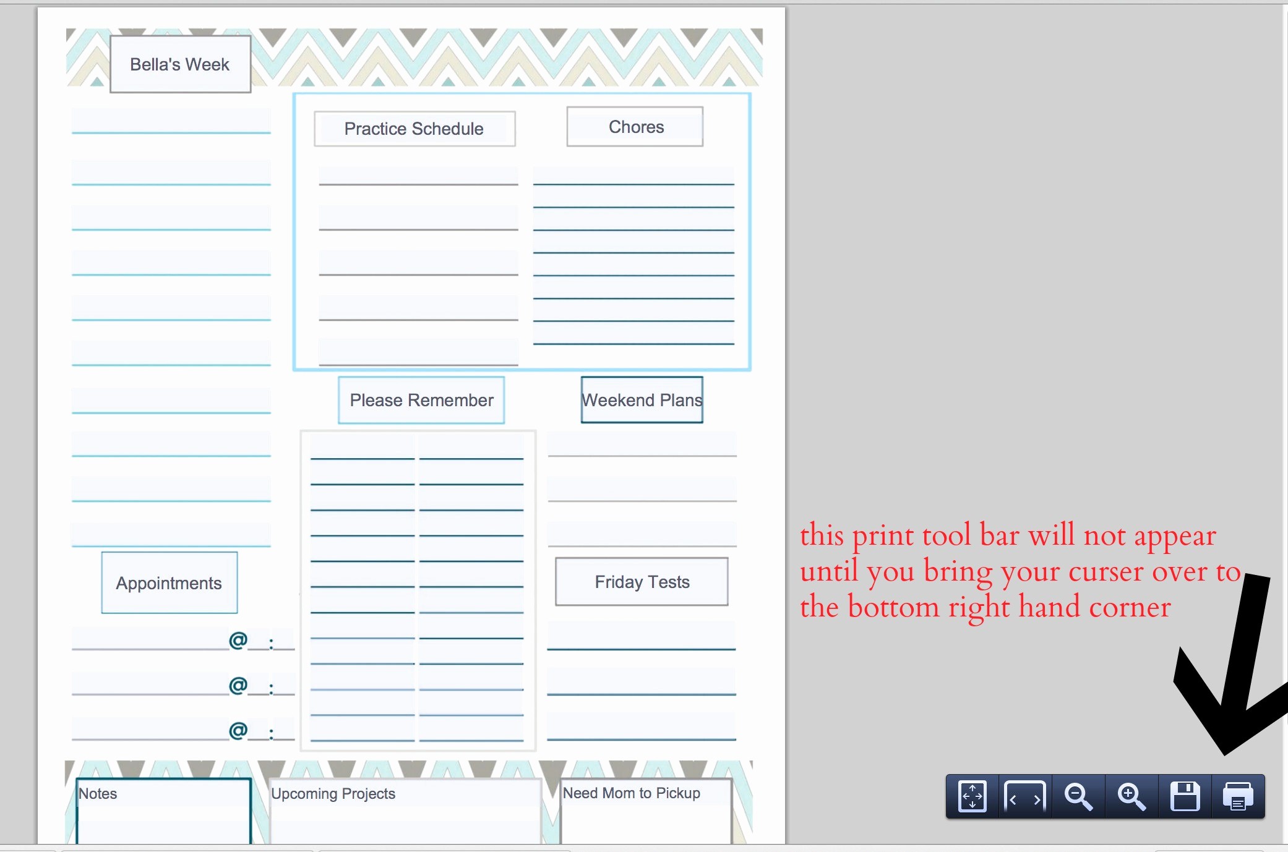Click the right navigation arrow icon
Viewport: 1288px width, 852px height.
tap(1036, 799)
